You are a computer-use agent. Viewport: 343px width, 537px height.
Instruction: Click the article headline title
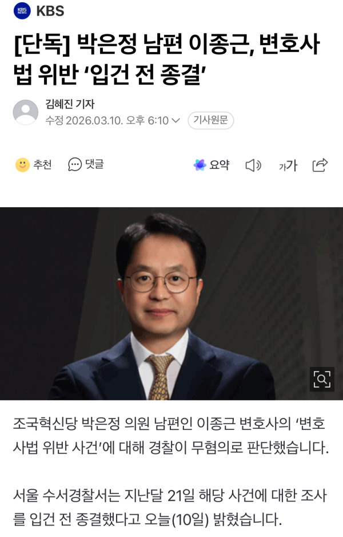tap(167, 59)
